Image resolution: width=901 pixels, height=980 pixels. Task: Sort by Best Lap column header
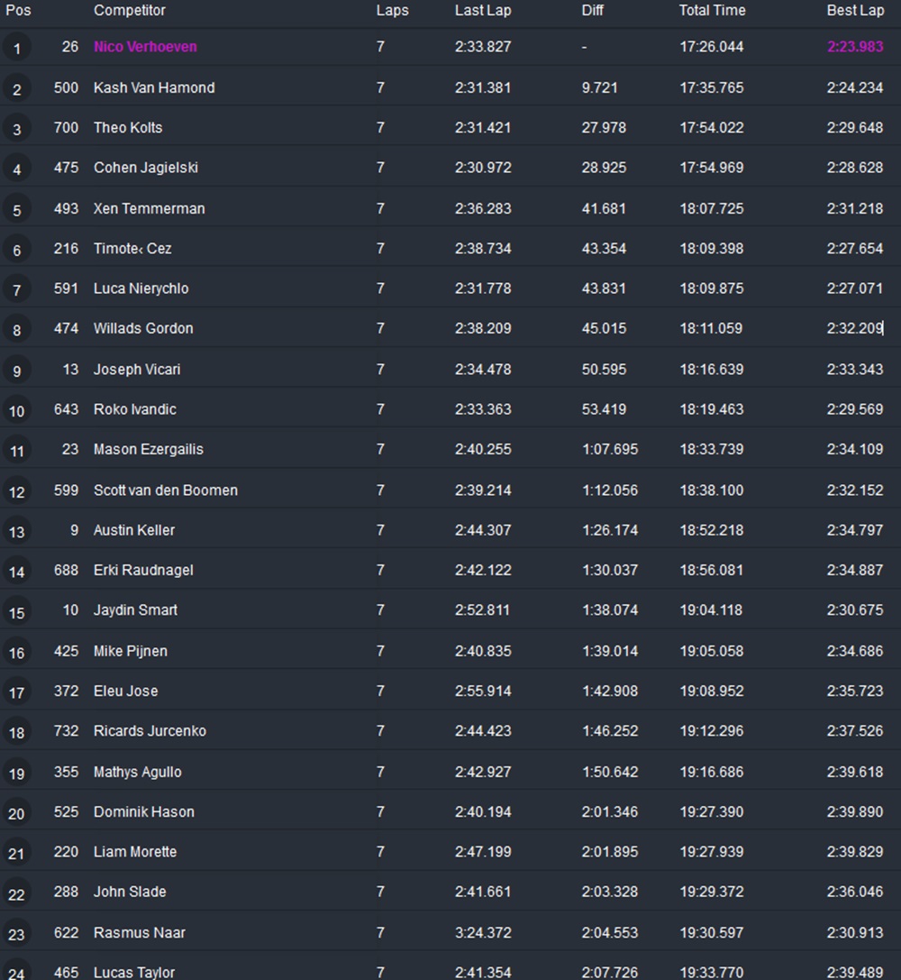pyautogui.click(x=855, y=11)
